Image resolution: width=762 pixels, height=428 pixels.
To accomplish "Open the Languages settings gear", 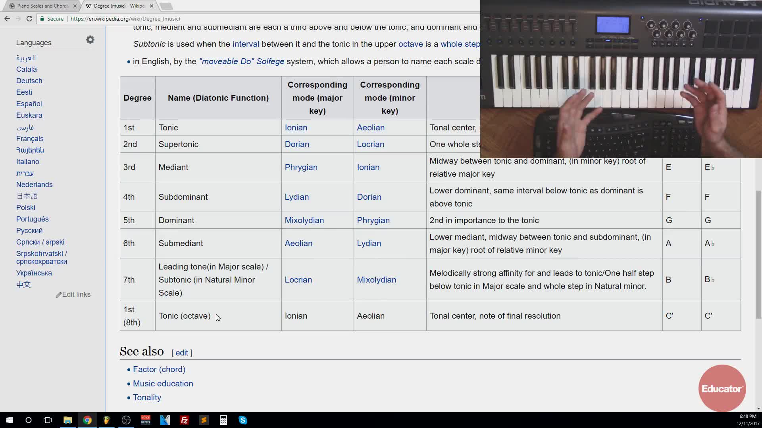I will point(90,40).
